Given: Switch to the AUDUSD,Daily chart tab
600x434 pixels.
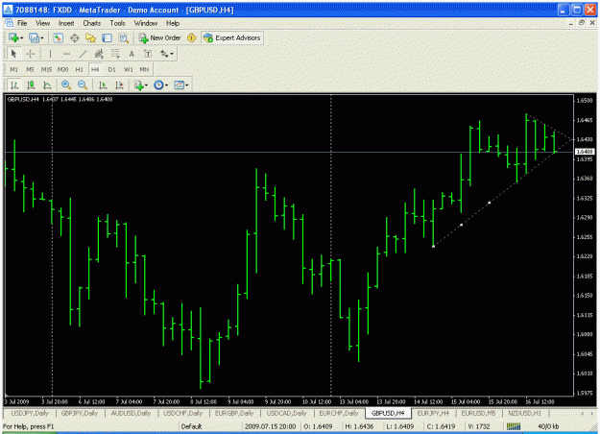Looking at the screenshot, I should 131,413.
